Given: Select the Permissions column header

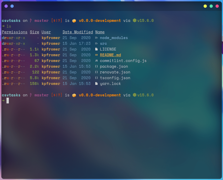Looking at the screenshot, I should [15, 32].
